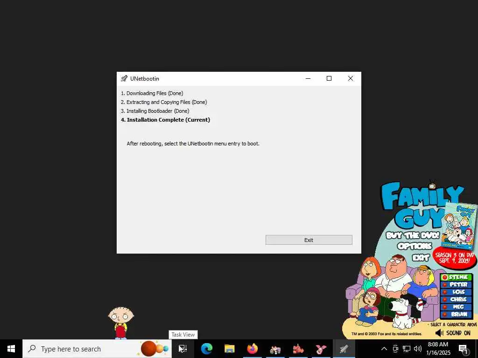Click the 'Type here to search' box

97,349
